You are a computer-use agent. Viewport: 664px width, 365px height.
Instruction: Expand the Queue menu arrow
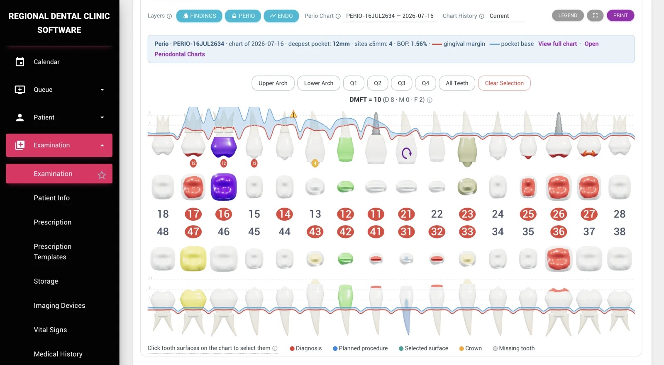102,90
